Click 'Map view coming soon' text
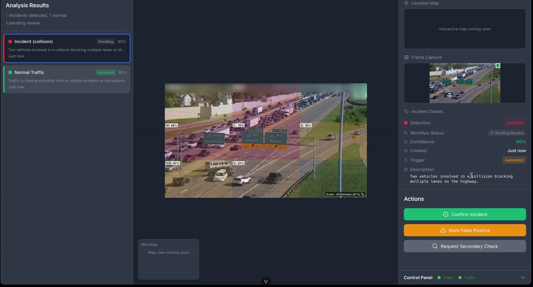 pyautogui.click(x=169, y=252)
